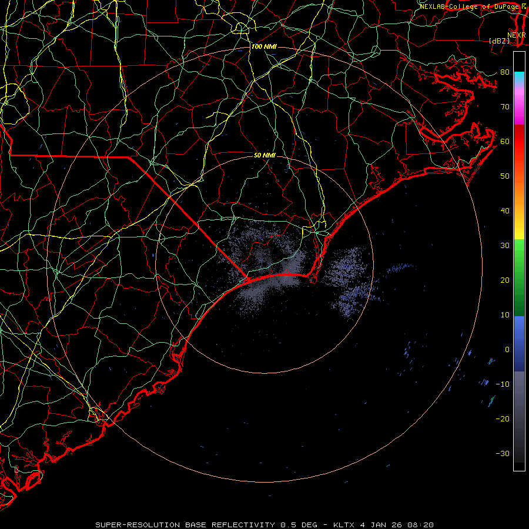Click the 10 value on the color scale
This screenshot has width=529, height=529.
pyautogui.click(x=505, y=315)
